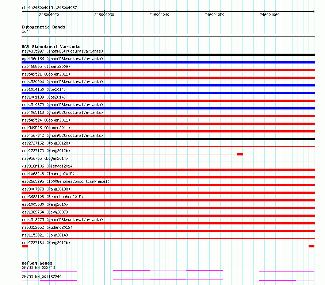Open nsv549524 (Cooper2011) variant
The width and height of the screenshot is (325, 285).
(46, 120)
